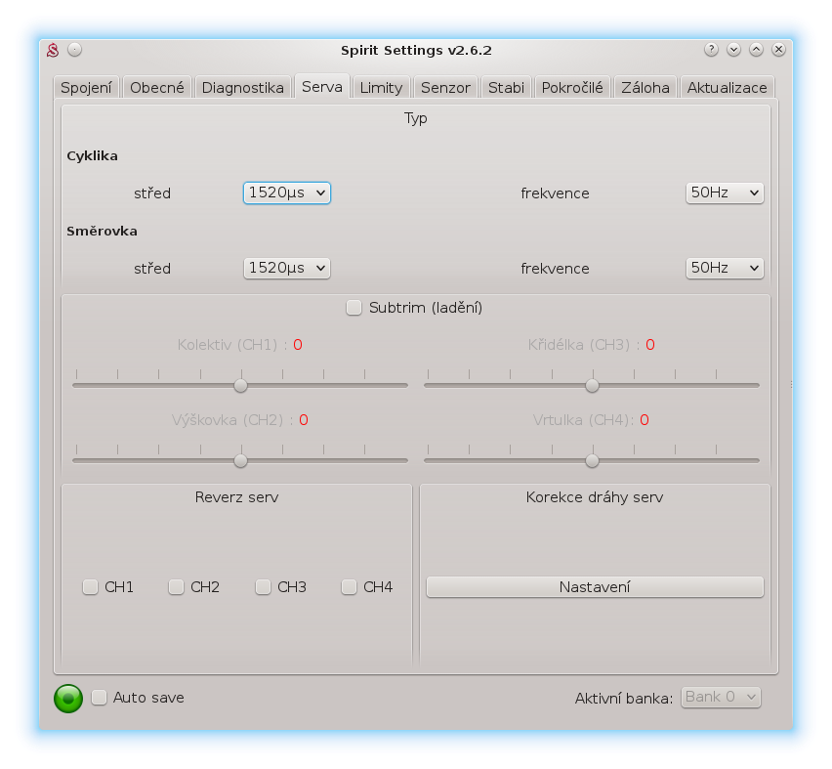
Task: Toggle the CH4 servo reverse checkbox
Action: (350, 587)
